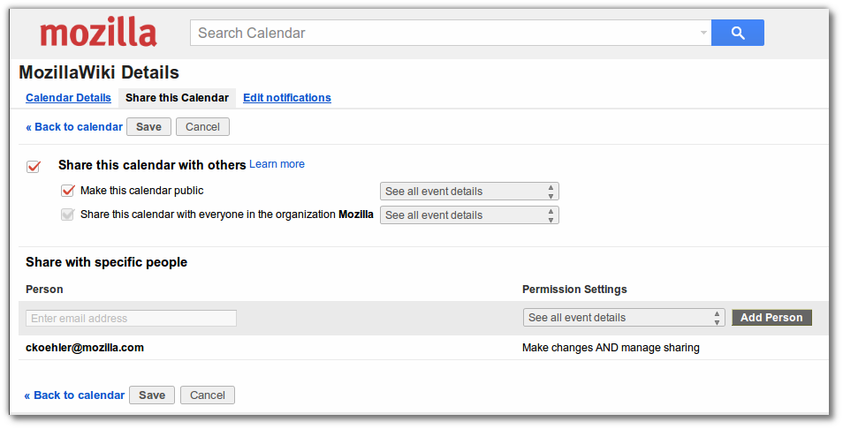This screenshot has width=843, height=429.
Task: Click the blue magnifier search button
Action: pos(737,33)
